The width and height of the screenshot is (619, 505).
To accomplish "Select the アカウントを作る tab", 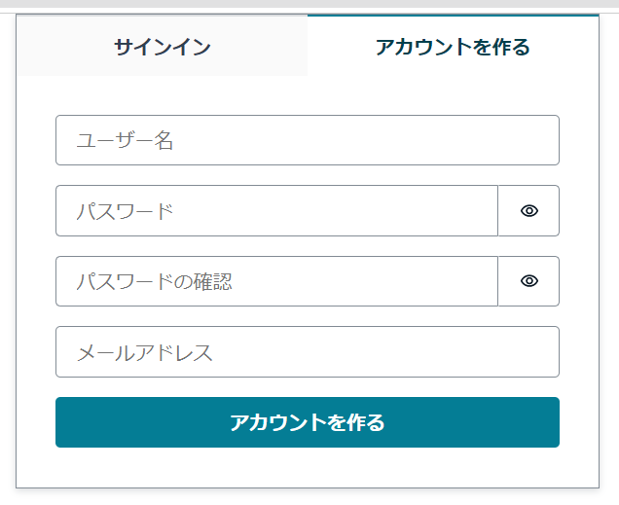I will click(453, 46).
